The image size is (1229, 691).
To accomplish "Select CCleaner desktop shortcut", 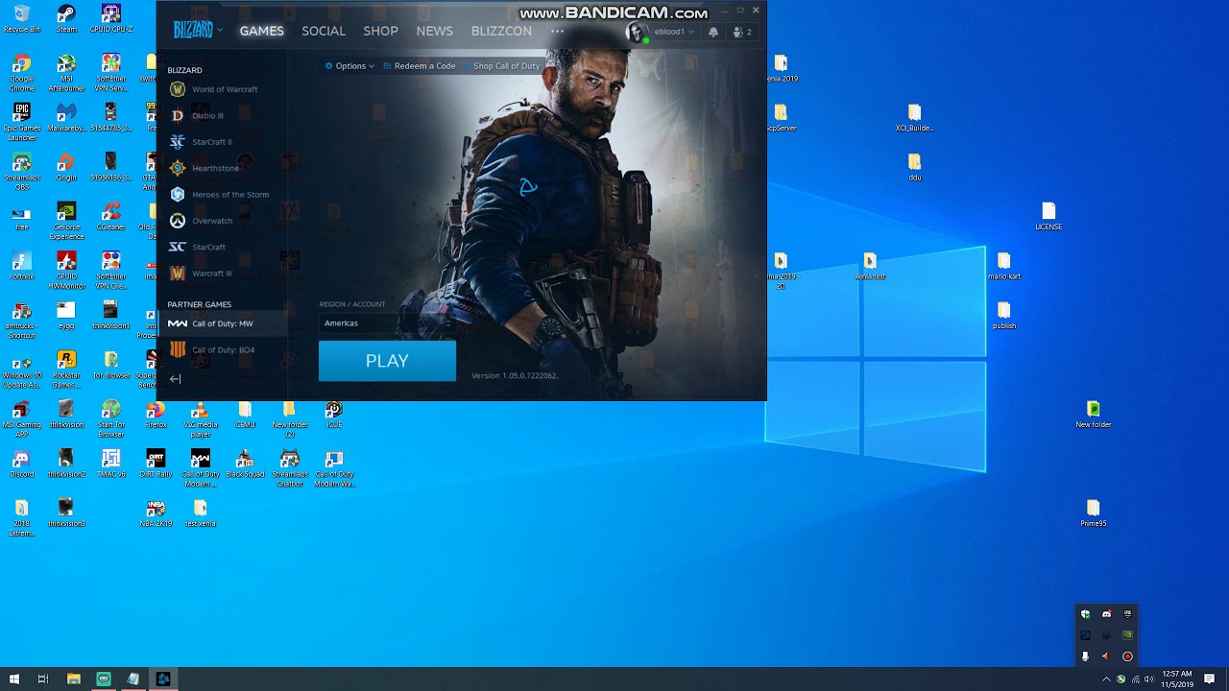I will coord(111,216).
